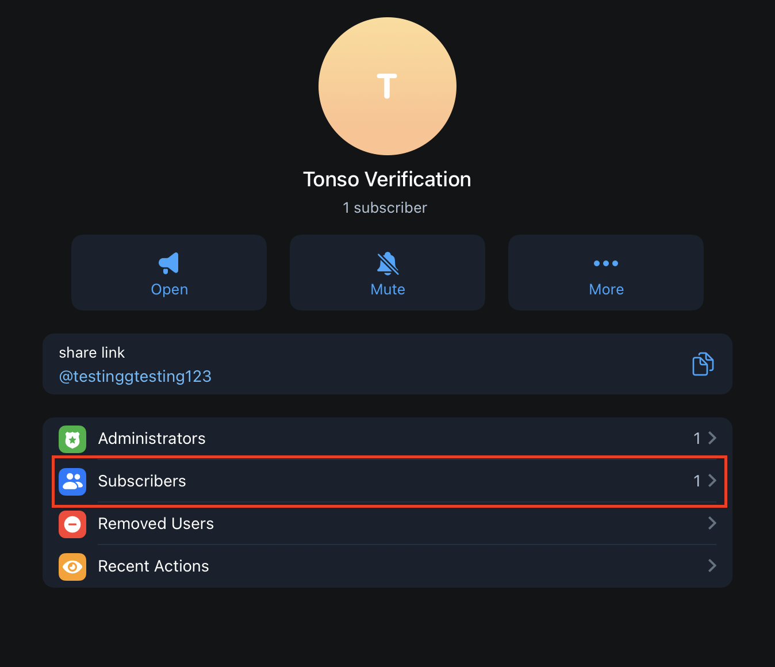Open the Removed Users section chevron
775x667 pixels.
coord(712,524)
